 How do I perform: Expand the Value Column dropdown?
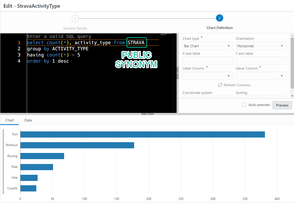click(261, 76)
